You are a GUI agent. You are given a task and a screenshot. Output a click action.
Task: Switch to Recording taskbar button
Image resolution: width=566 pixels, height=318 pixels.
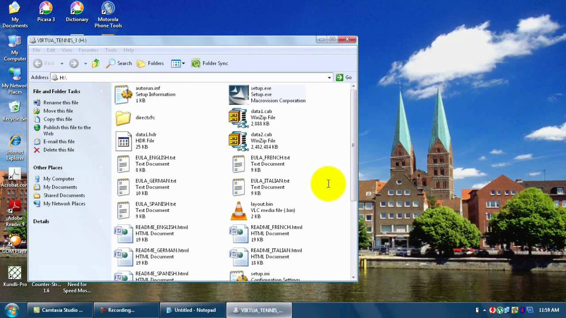126,310
